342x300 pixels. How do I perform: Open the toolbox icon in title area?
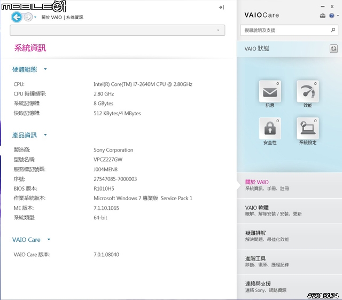(x=323, y=15)
